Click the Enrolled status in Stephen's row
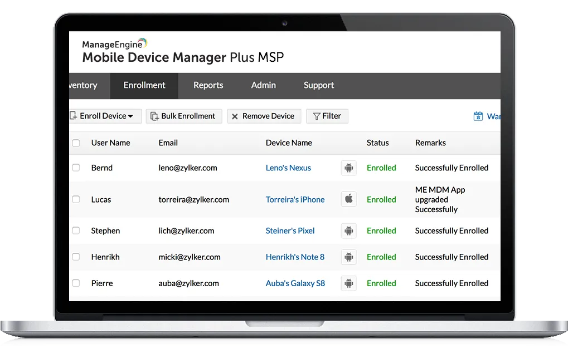This screenshot has height=358, width=568. tap(381, 231)
